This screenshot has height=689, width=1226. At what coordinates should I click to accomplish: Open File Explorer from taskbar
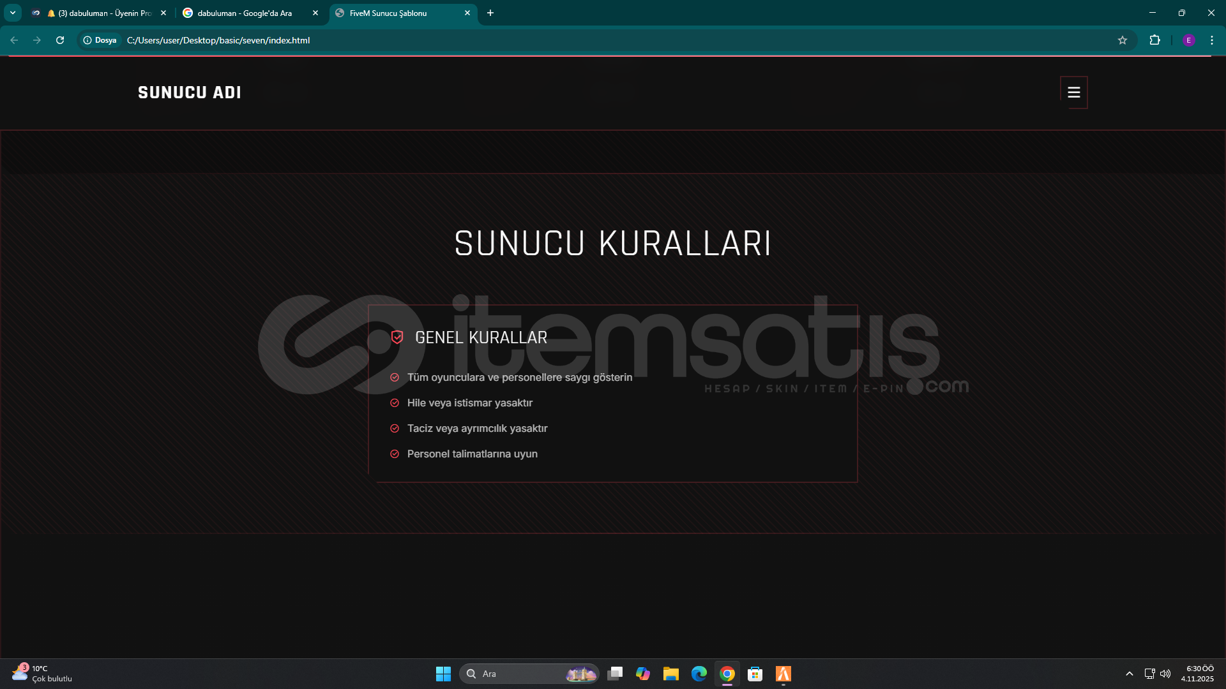670,674
